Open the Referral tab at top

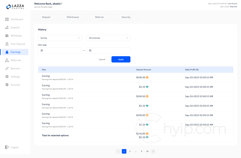coord(99,17)
